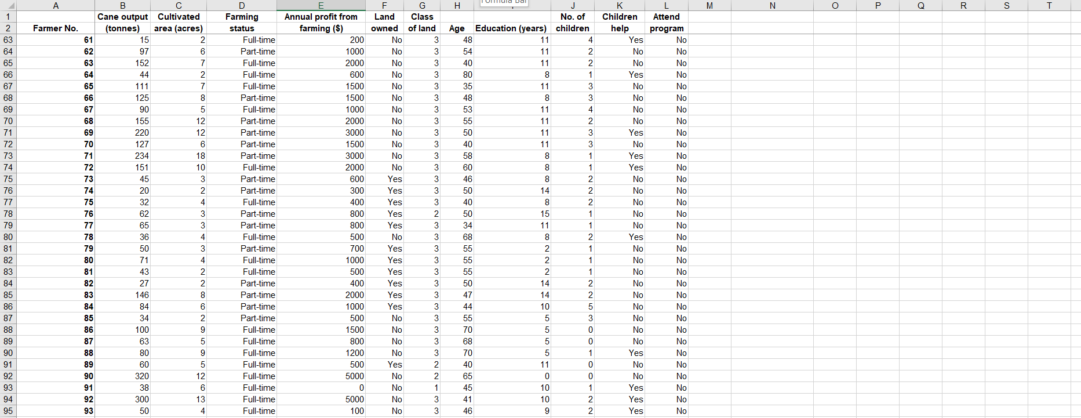This screenshot has width=1081, height=418.
Task: Select the column H header
Action: (457, 5)
